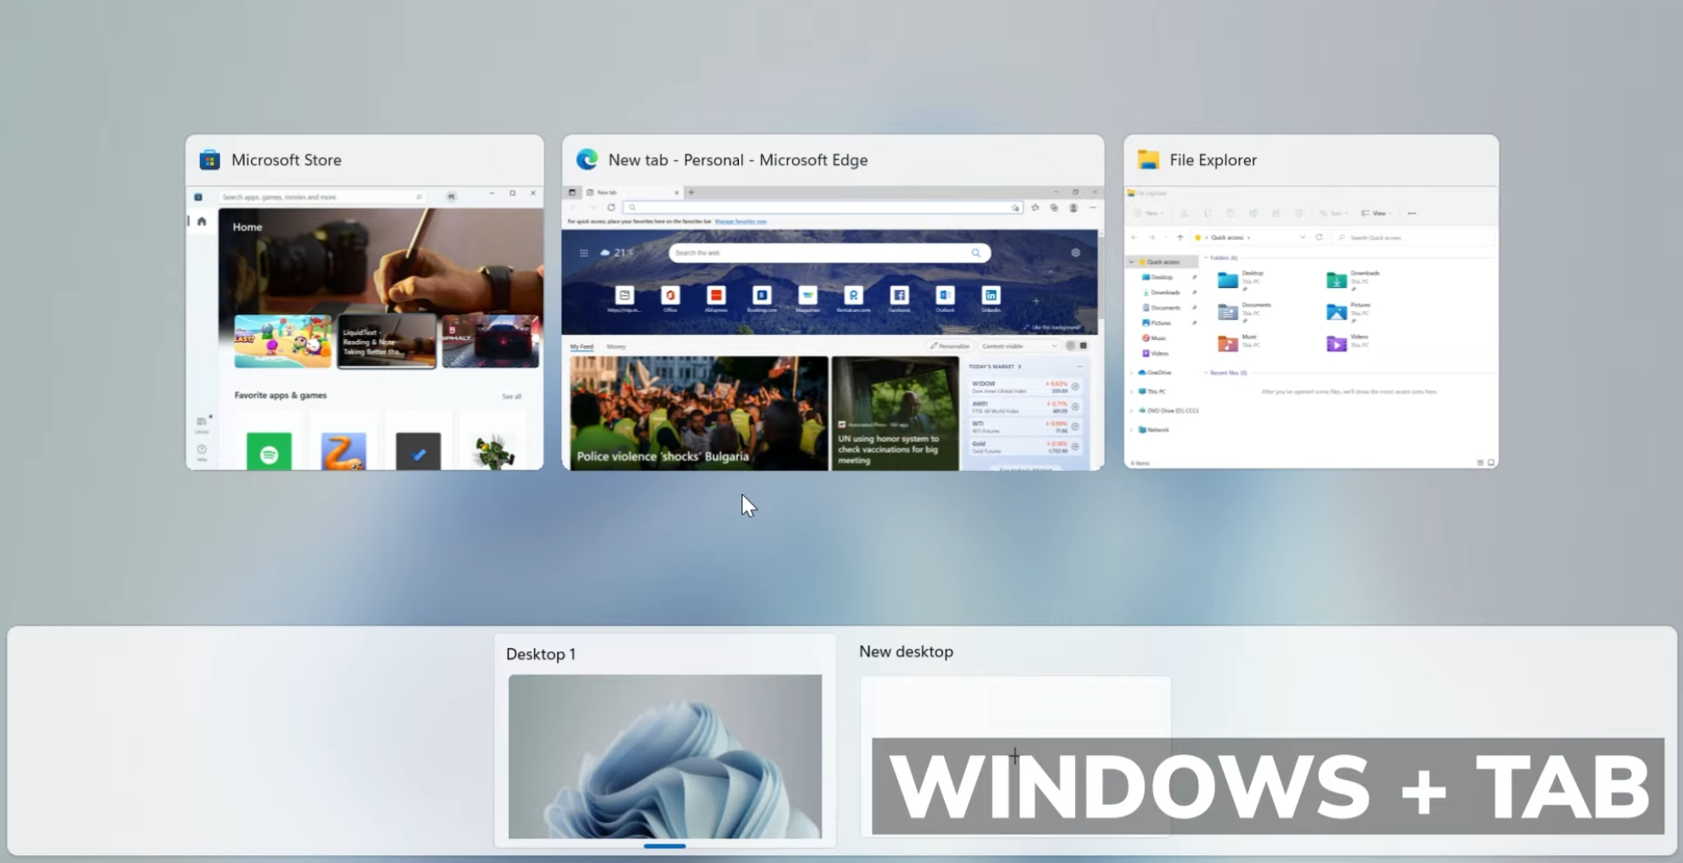Click 'See all' next to favorite apps

tap(511, 396)
